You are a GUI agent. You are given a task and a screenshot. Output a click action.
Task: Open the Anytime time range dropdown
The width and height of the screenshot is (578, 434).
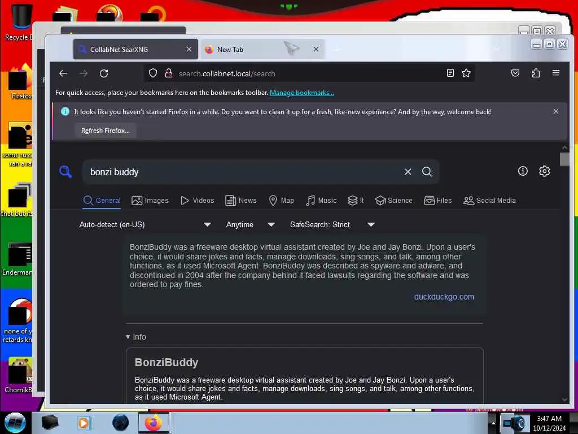[251, 224]
